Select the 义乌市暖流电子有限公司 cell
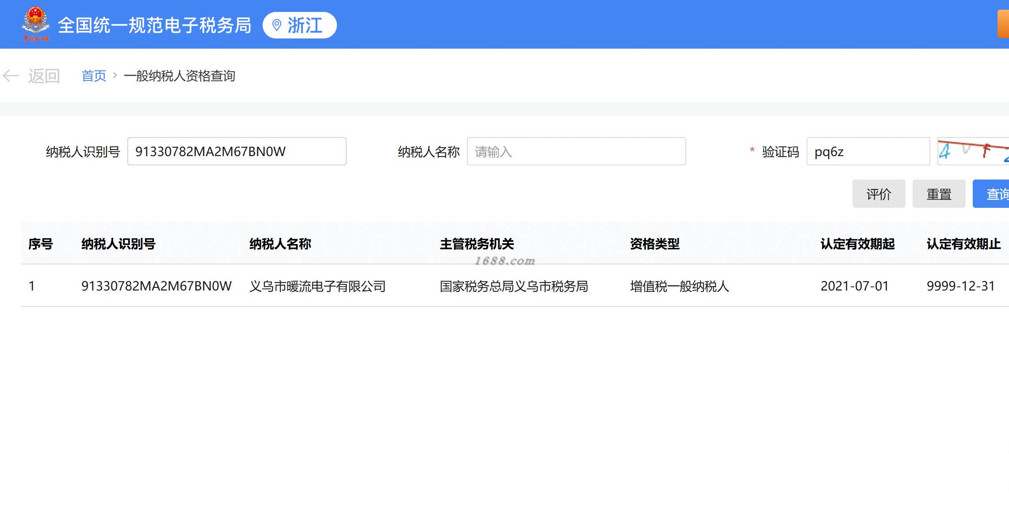The image size is (1009, 520). (317, 287)
